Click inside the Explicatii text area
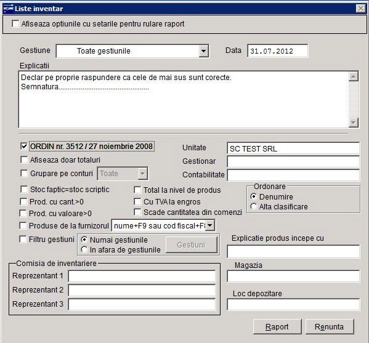The image size is (369, 343). click(x=184, y=100)
